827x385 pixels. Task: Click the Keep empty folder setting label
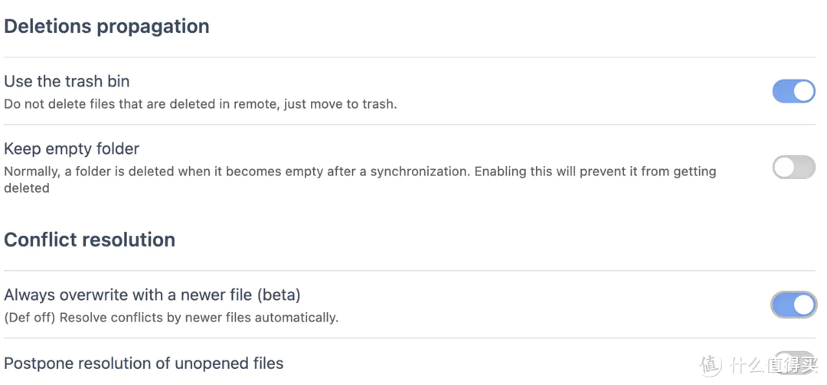pos(72,148)
